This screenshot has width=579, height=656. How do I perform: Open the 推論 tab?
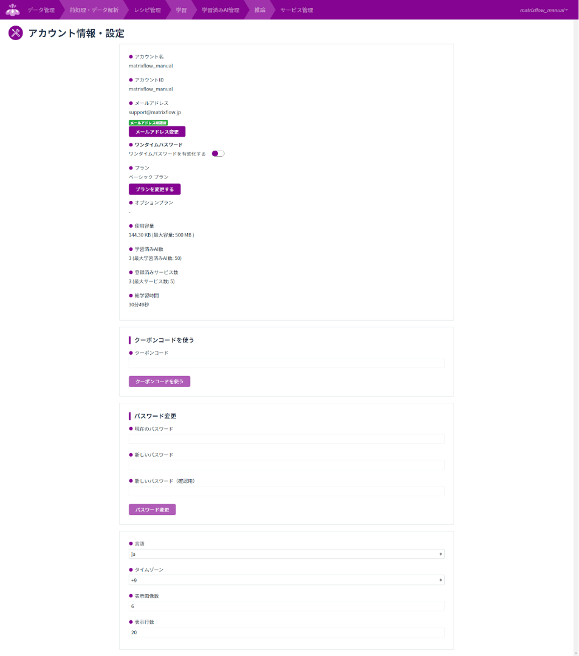tap(260, 10)
